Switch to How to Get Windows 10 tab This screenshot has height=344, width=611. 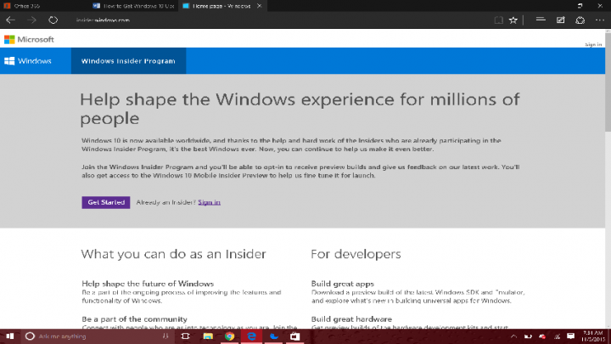click(x=134, y=6)
